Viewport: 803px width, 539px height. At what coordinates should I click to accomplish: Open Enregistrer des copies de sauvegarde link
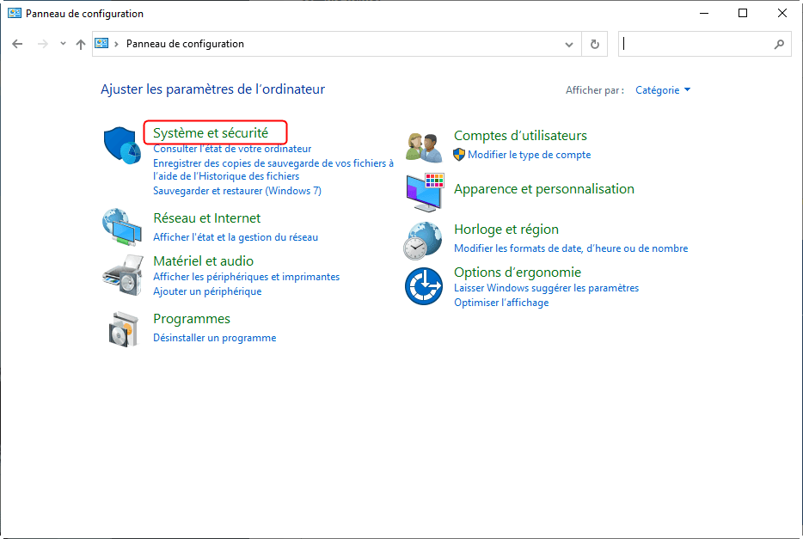(273, 169)
